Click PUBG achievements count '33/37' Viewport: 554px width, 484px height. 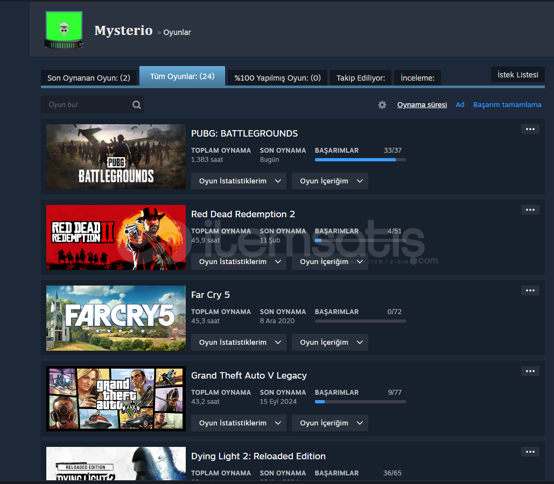pyautogui.click(x=392, y=151)
